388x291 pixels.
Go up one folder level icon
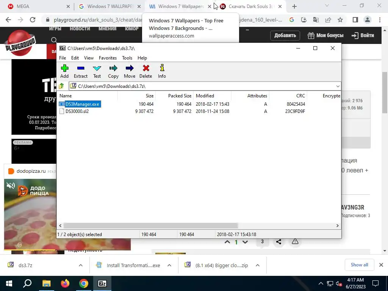[61, 86]
